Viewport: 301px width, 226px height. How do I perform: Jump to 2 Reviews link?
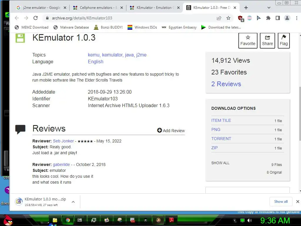click(x=226, y=84)
